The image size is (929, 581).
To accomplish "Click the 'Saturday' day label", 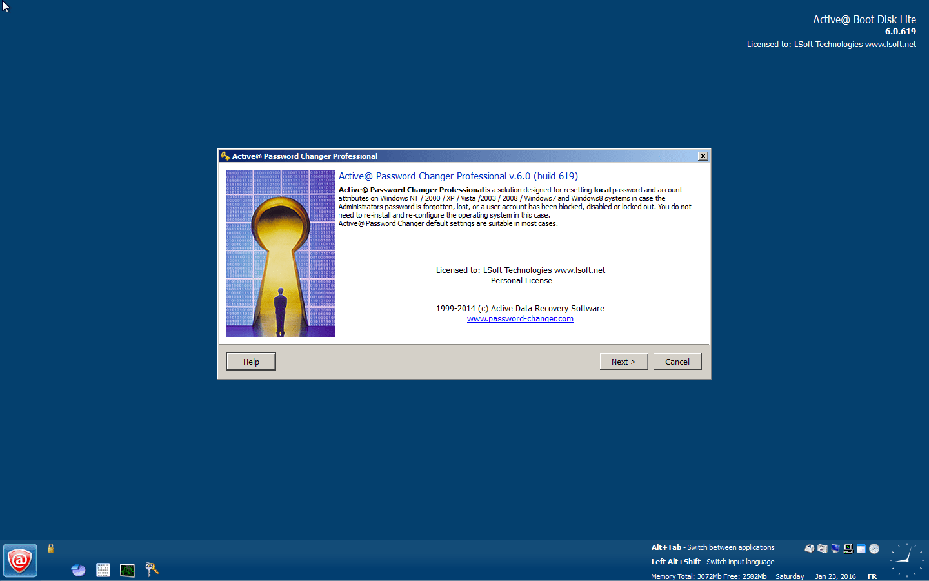I will point(790,576).
